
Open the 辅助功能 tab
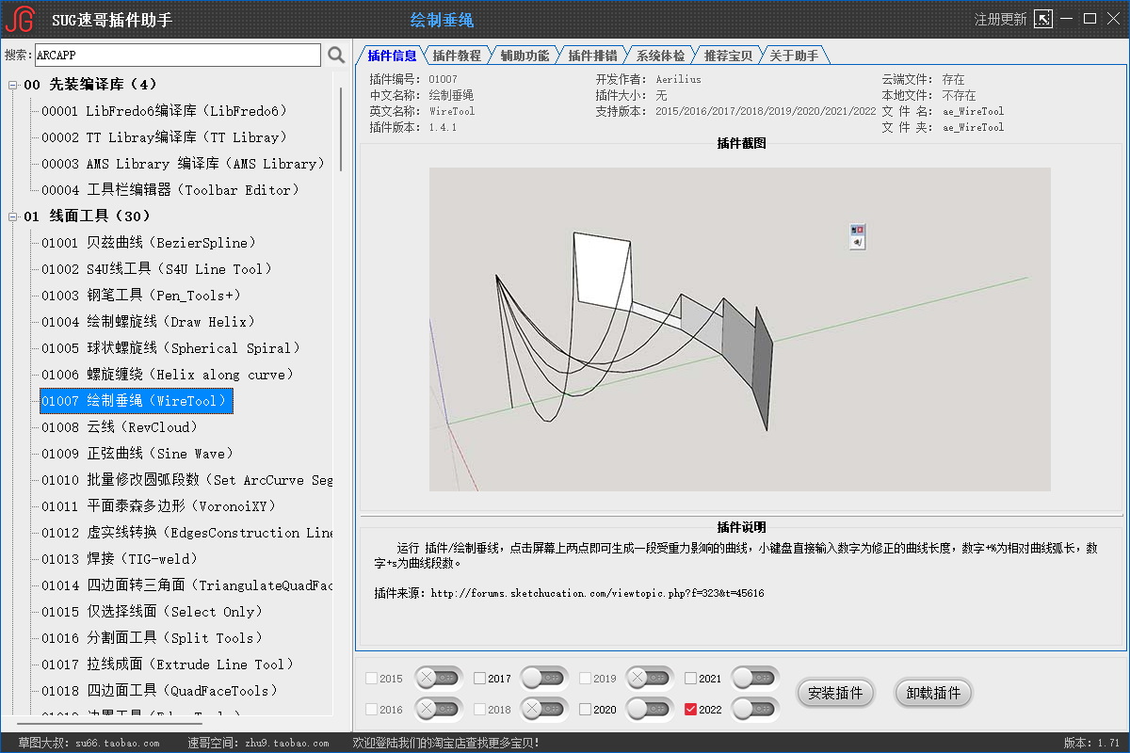coord(525,56)
